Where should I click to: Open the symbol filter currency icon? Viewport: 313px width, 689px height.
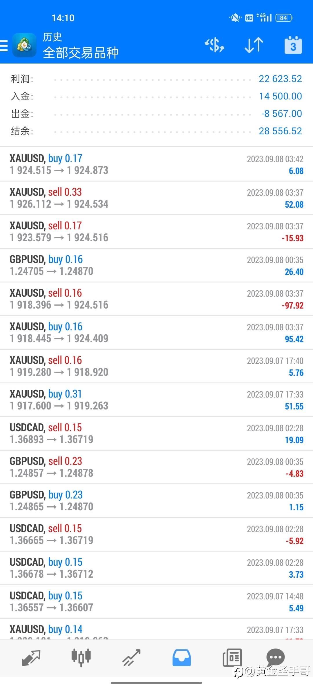tap(214, 45)
